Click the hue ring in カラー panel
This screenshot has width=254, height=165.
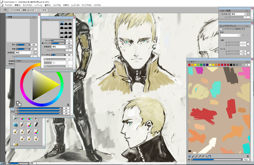pos(21,85)
